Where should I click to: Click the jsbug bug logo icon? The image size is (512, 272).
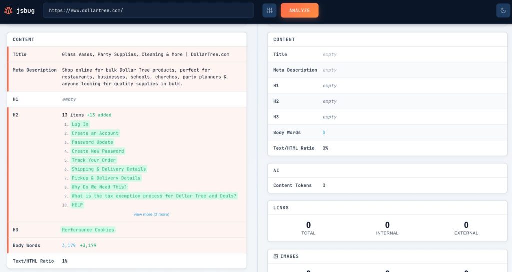pos(8,10)
